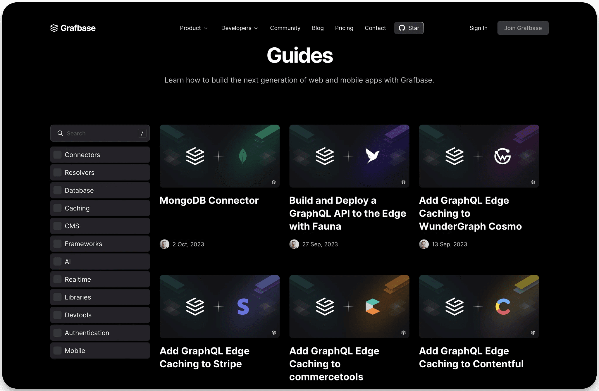Check the Database filter

coord(58,190)
